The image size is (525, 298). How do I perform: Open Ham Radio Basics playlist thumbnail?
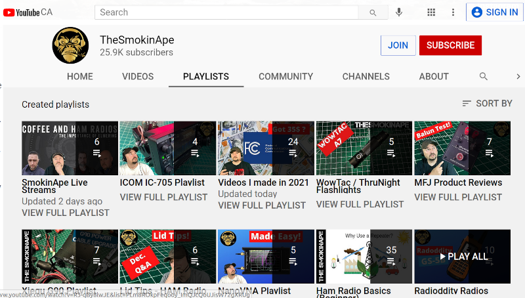(x=364, y=257)
